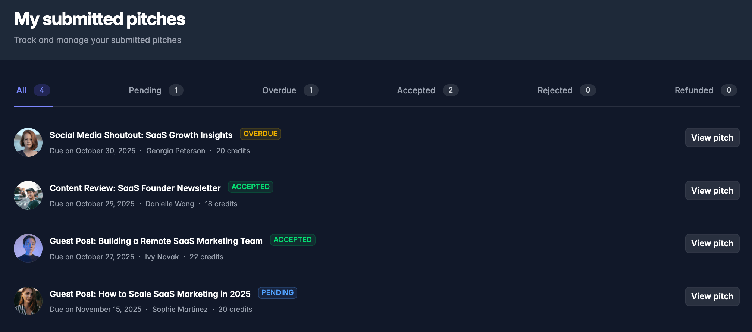Click the ACCEPTED badge on Content Review

pos(251,187)
